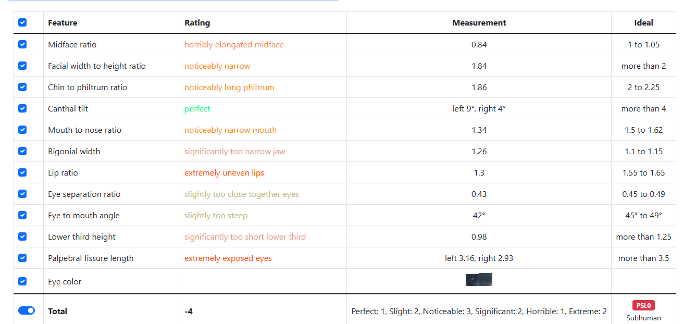Disable the Chin to philtrum ratio checkbox
696x324 pixels.
click(22, 87)
